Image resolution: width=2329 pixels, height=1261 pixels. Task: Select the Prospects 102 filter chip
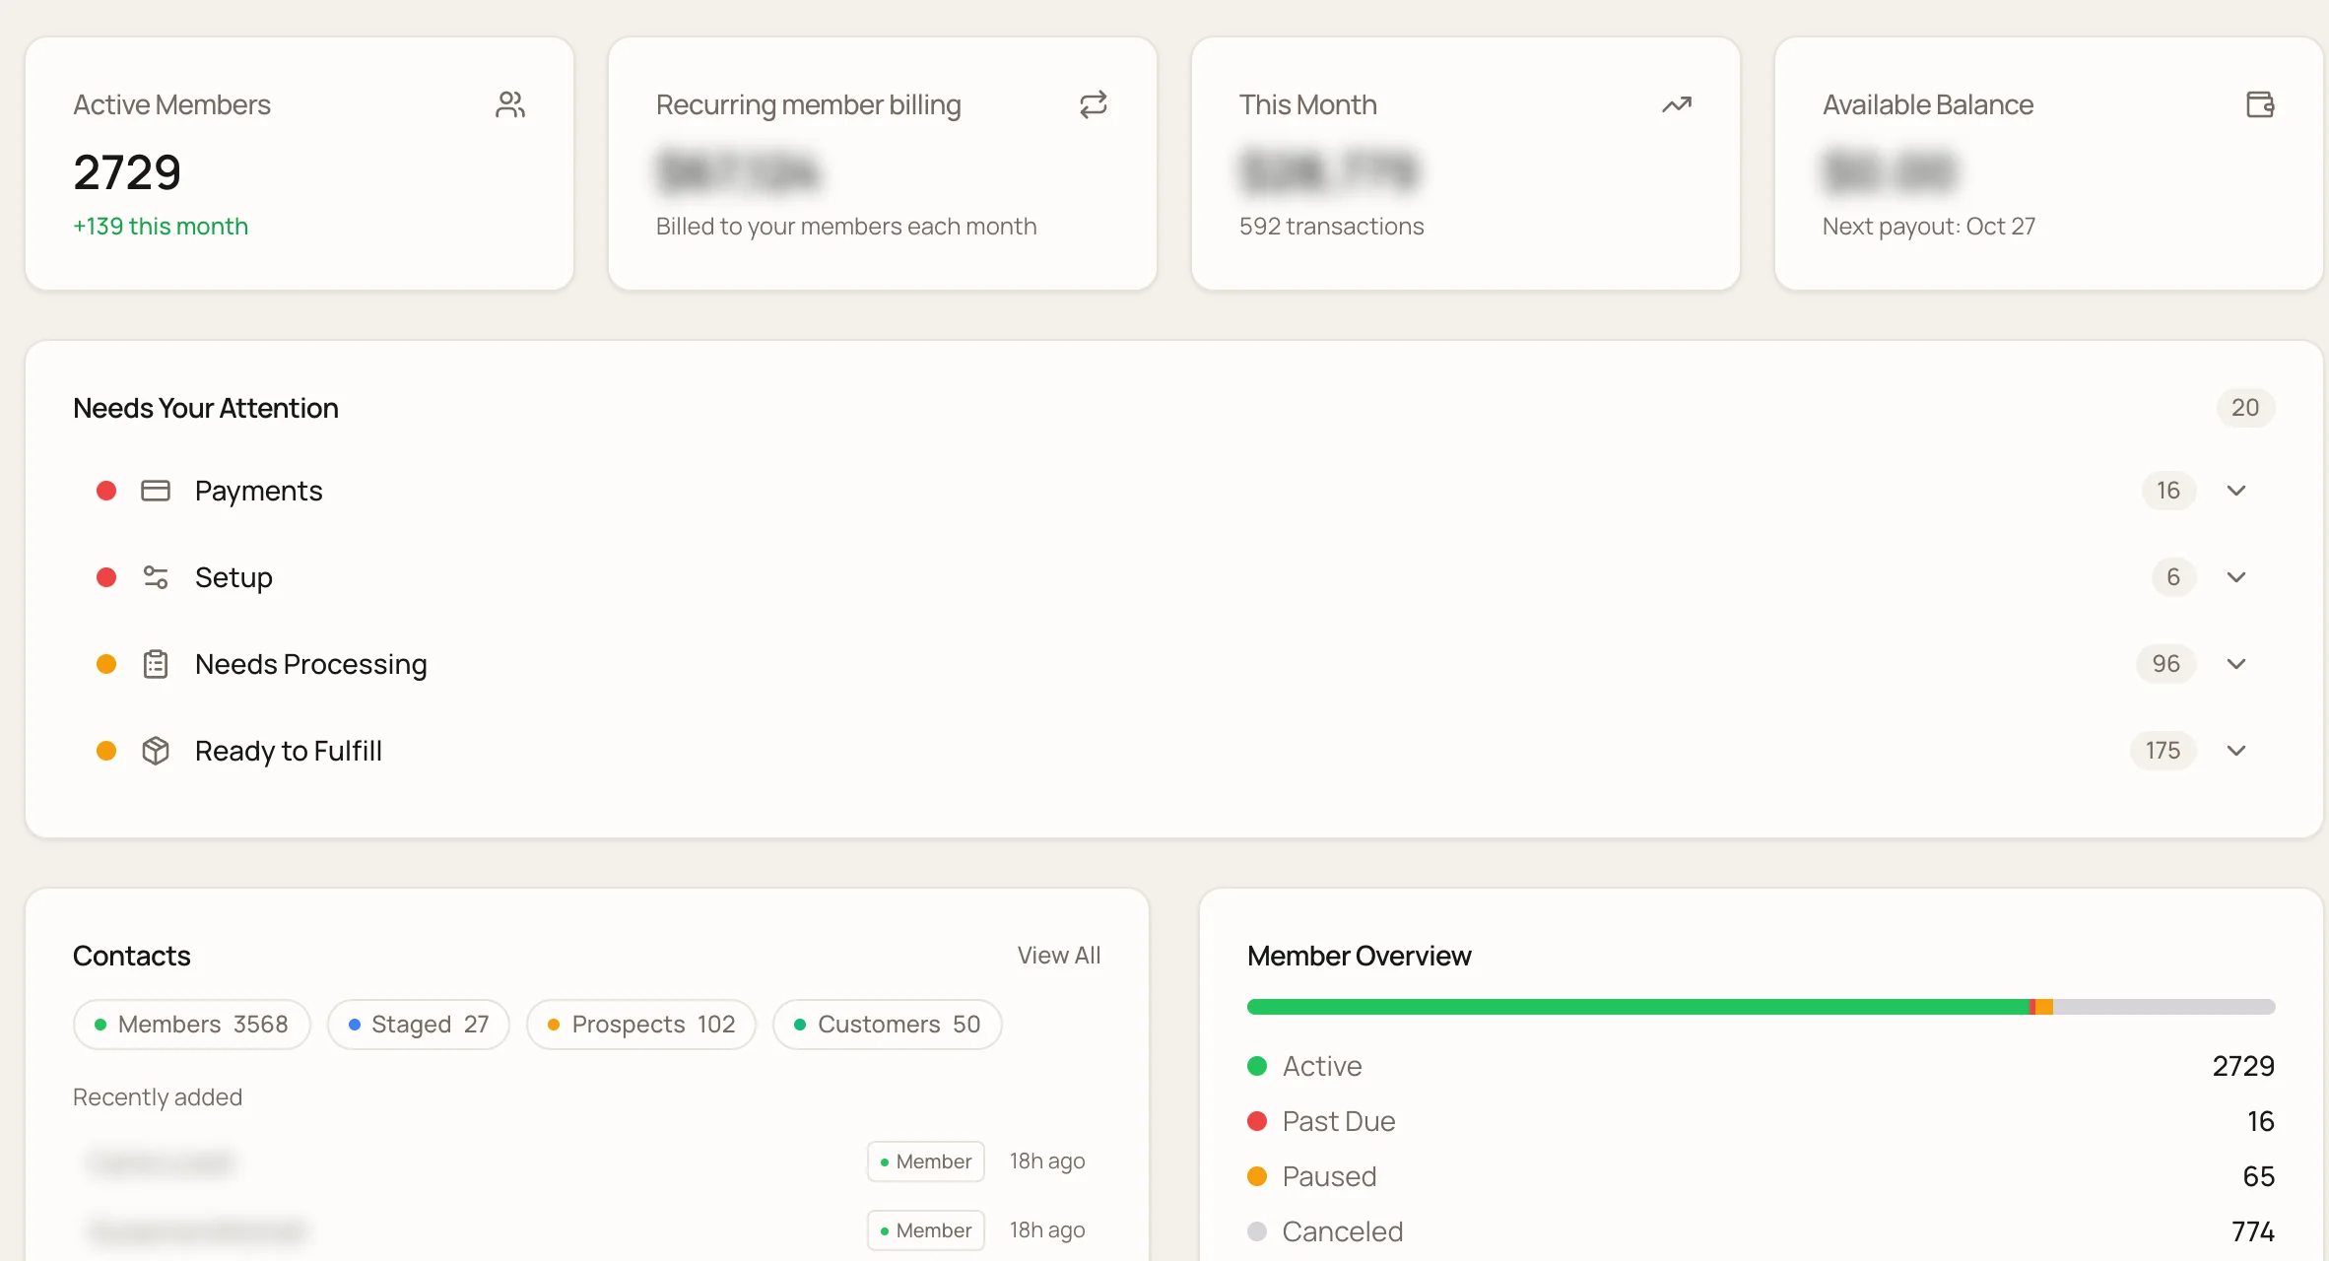click(x=641, y=1025)
